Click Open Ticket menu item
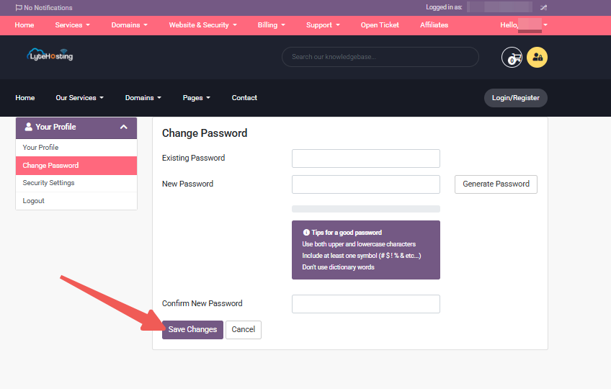The image size is (611, 389). tap(380, 25)
